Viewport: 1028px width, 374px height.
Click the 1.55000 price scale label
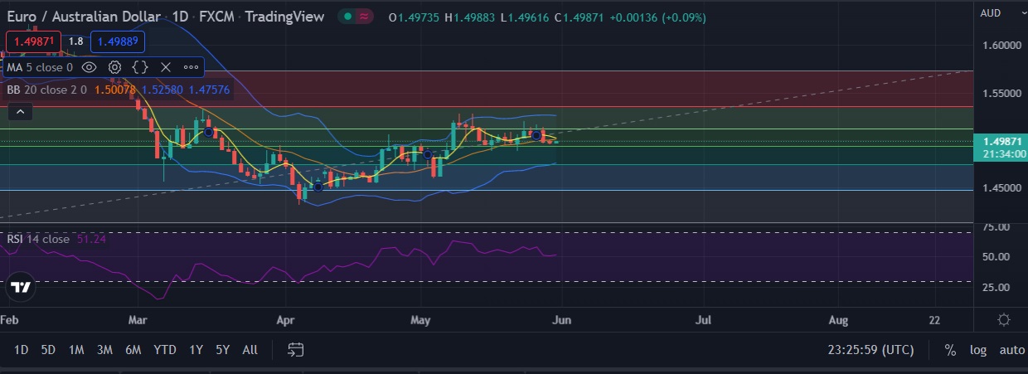[x=1001, y=93]
